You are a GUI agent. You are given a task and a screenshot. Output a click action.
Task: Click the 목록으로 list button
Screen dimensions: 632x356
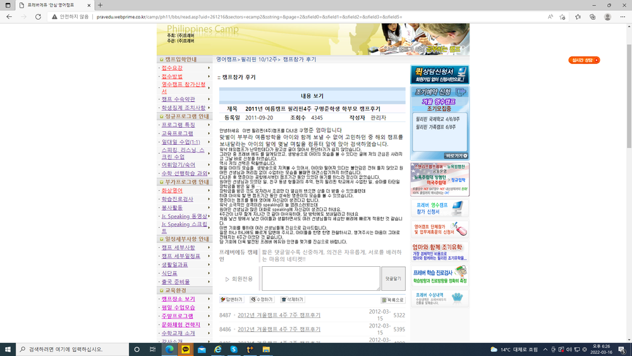tap(392, 300)
